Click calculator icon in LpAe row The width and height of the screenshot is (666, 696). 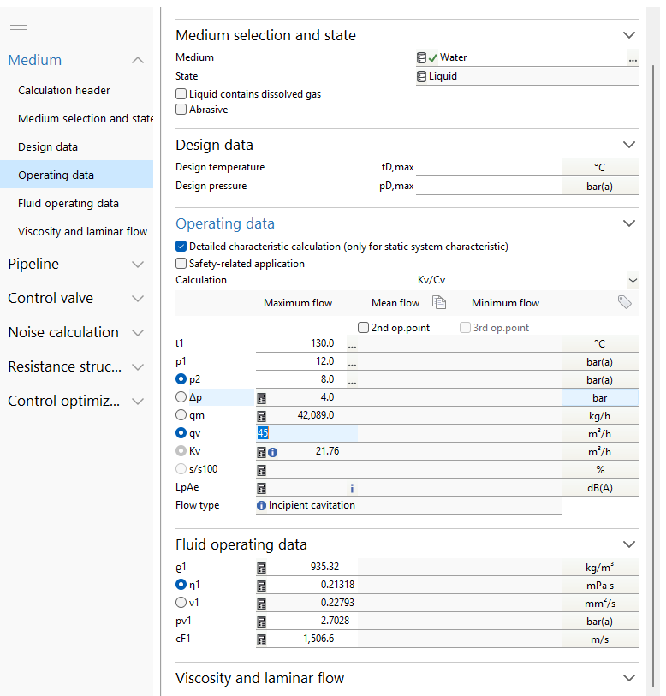(x=261, y=488)
